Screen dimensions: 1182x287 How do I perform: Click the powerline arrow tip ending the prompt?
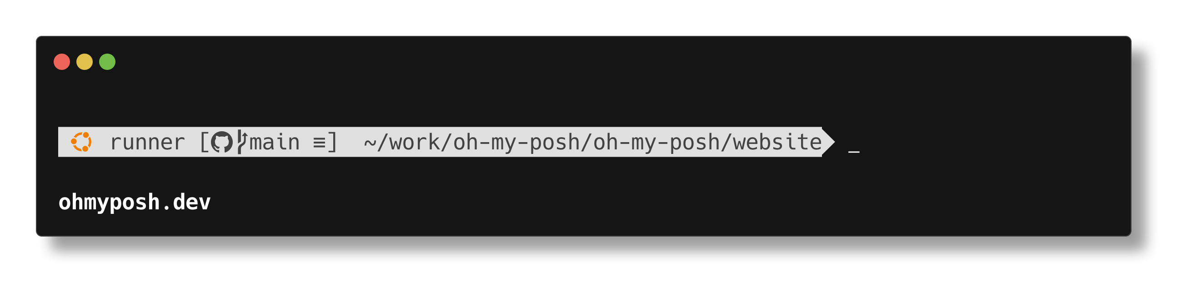click(x=828, y=142)
